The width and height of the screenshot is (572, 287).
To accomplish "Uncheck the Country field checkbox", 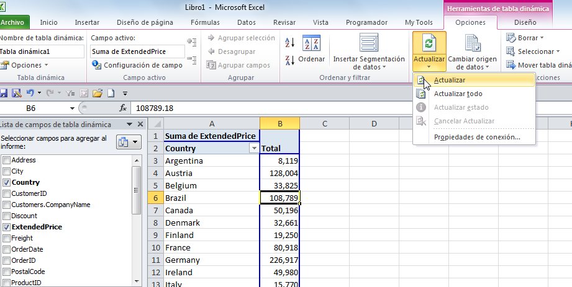I will coord(6,182).
